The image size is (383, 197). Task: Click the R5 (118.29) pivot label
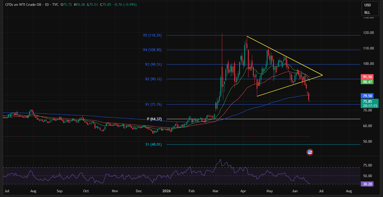pos(152,35)
